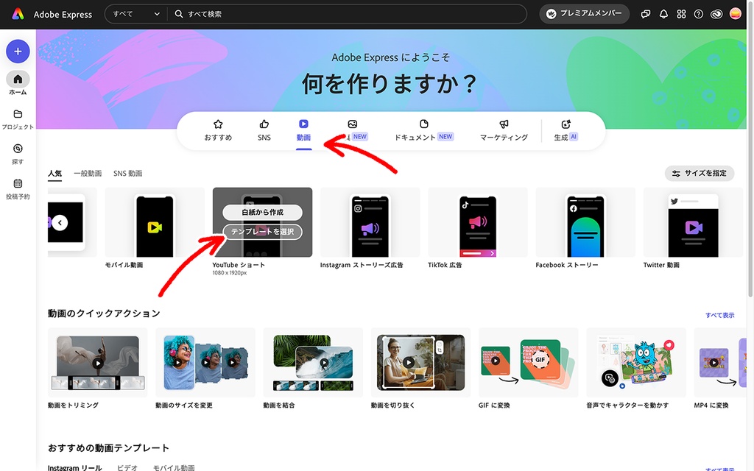
Task: Select the 動画 category tab
Action: [303, 130]
